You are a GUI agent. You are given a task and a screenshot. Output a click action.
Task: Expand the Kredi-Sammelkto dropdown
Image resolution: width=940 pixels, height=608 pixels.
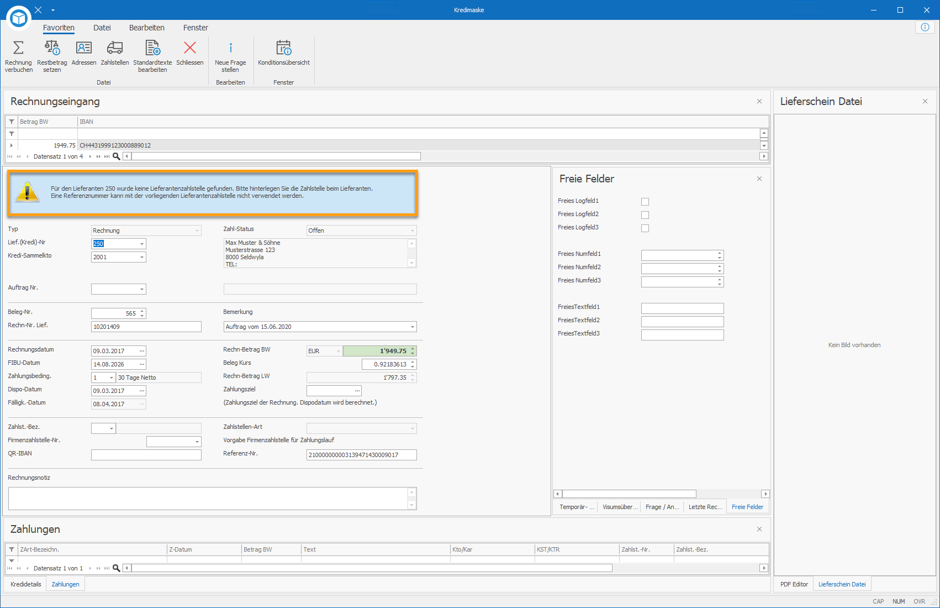tap(142, 257)
